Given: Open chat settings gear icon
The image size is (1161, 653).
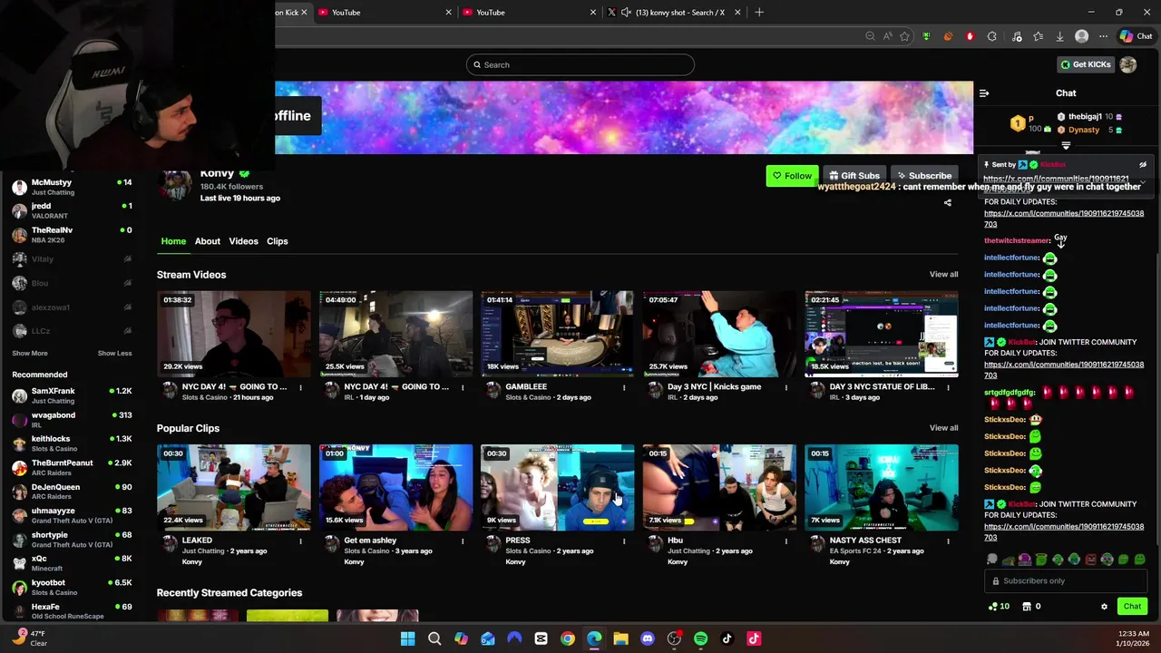Looking at the screenshot, I should [1104, 607].
